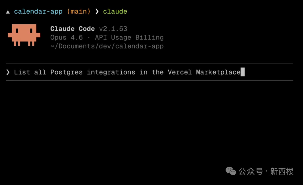
Task: Click the Claude Code title text
Action: click(73, 29)
